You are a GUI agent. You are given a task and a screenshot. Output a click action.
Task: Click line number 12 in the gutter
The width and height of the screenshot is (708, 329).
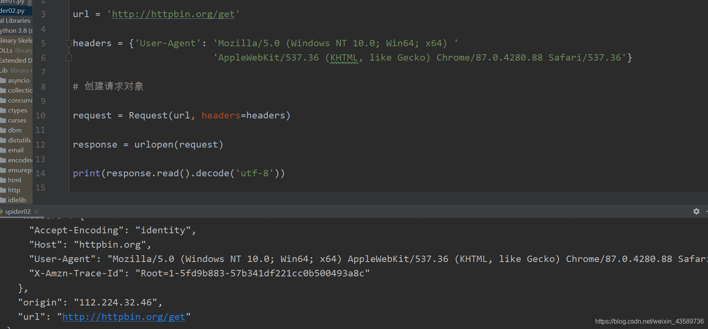40,145
